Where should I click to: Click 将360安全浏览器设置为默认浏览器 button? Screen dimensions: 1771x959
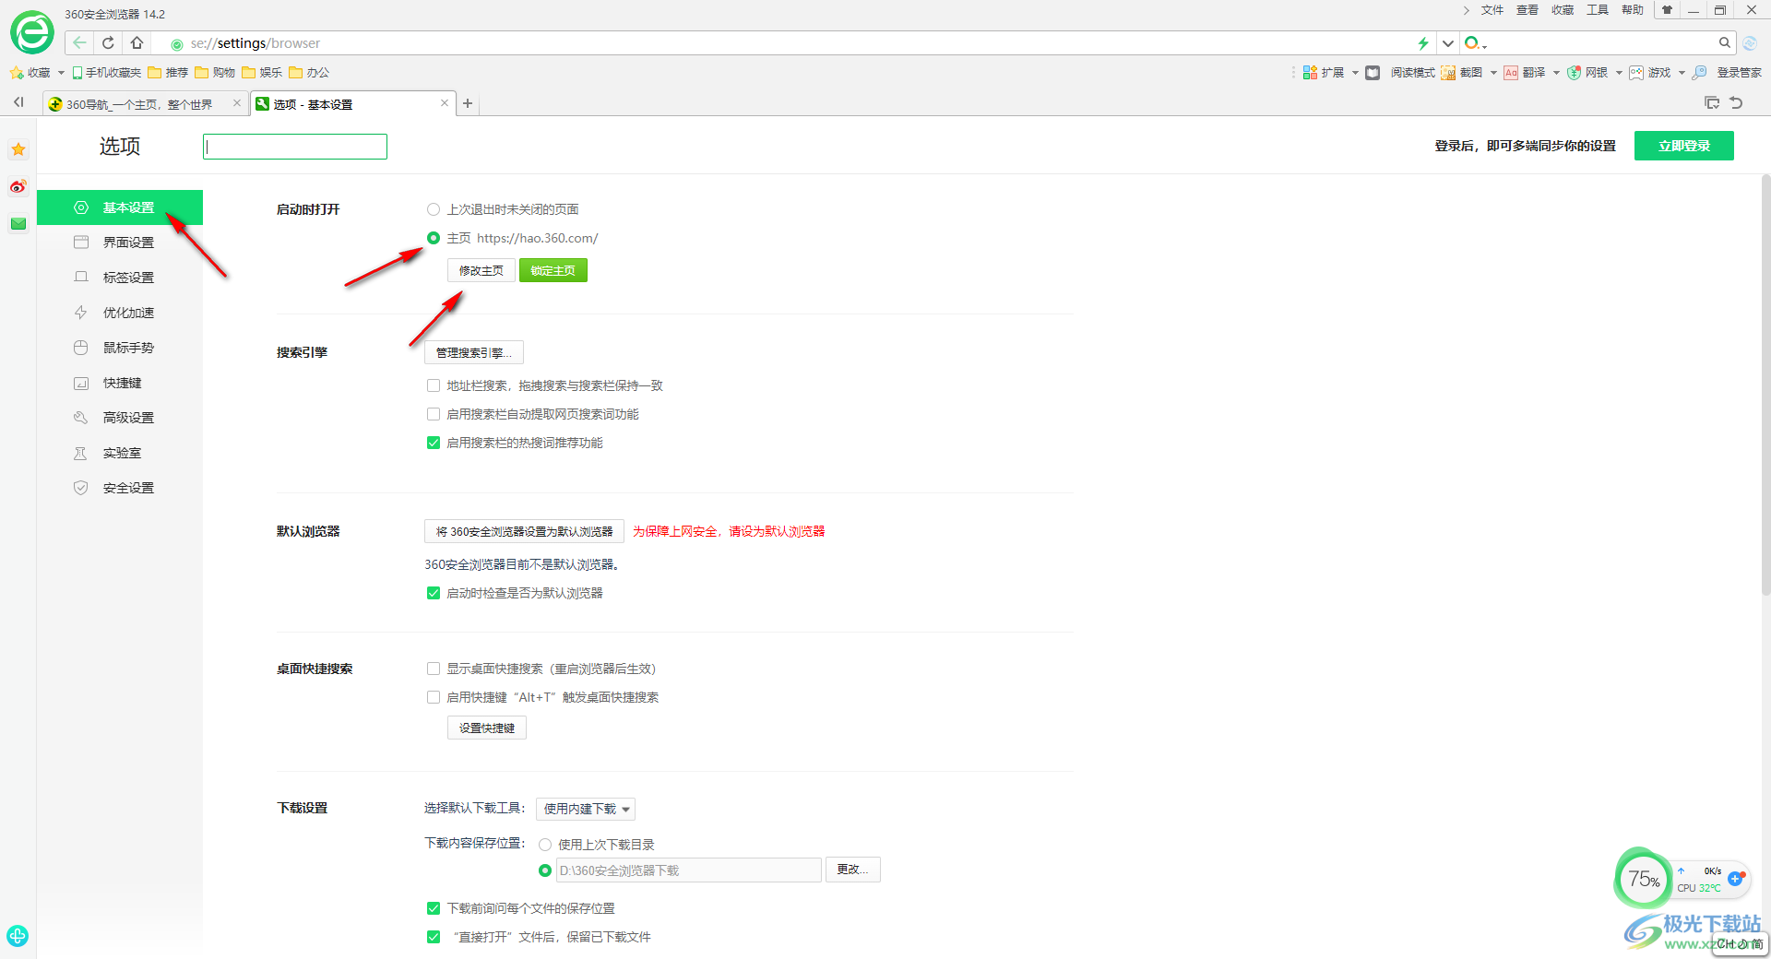coord(524,531)
